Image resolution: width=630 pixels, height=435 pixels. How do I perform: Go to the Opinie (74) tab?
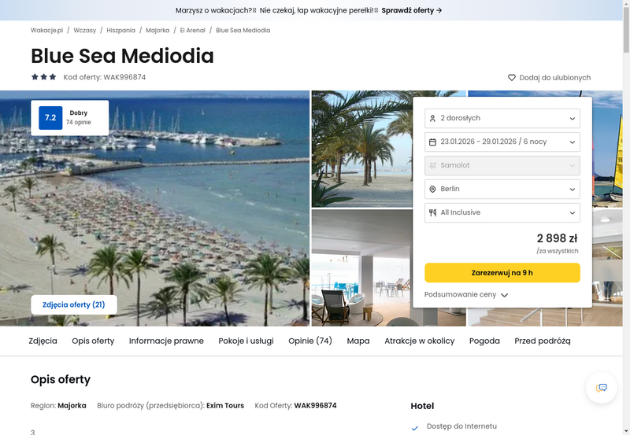(x=309, y=341)
